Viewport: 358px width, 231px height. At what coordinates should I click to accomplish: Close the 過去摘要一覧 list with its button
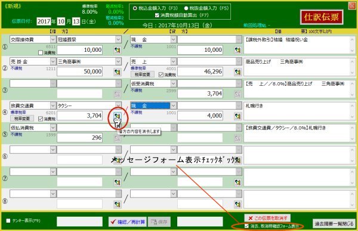pyautogui.click(x=334, y=224)
